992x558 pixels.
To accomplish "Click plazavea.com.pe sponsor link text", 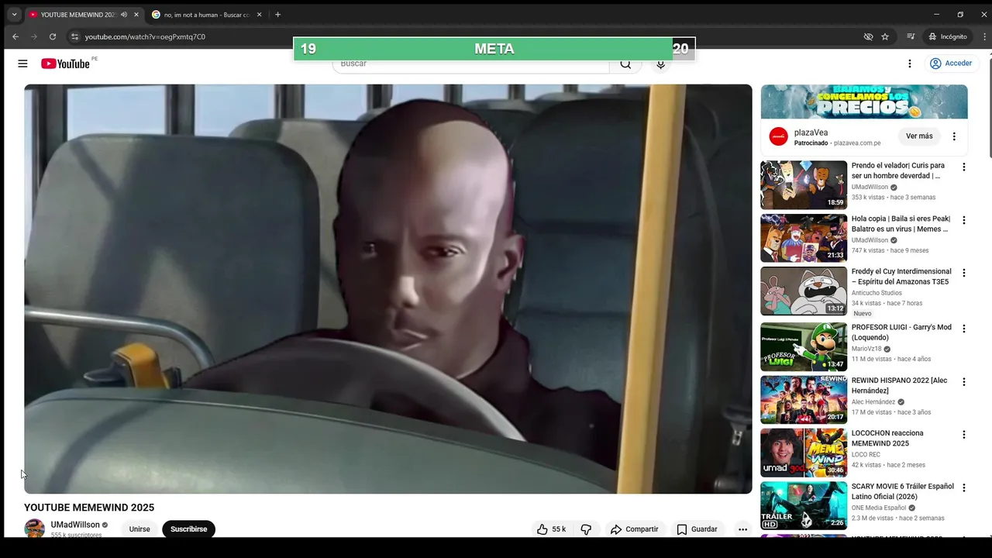I will (856, 143).
